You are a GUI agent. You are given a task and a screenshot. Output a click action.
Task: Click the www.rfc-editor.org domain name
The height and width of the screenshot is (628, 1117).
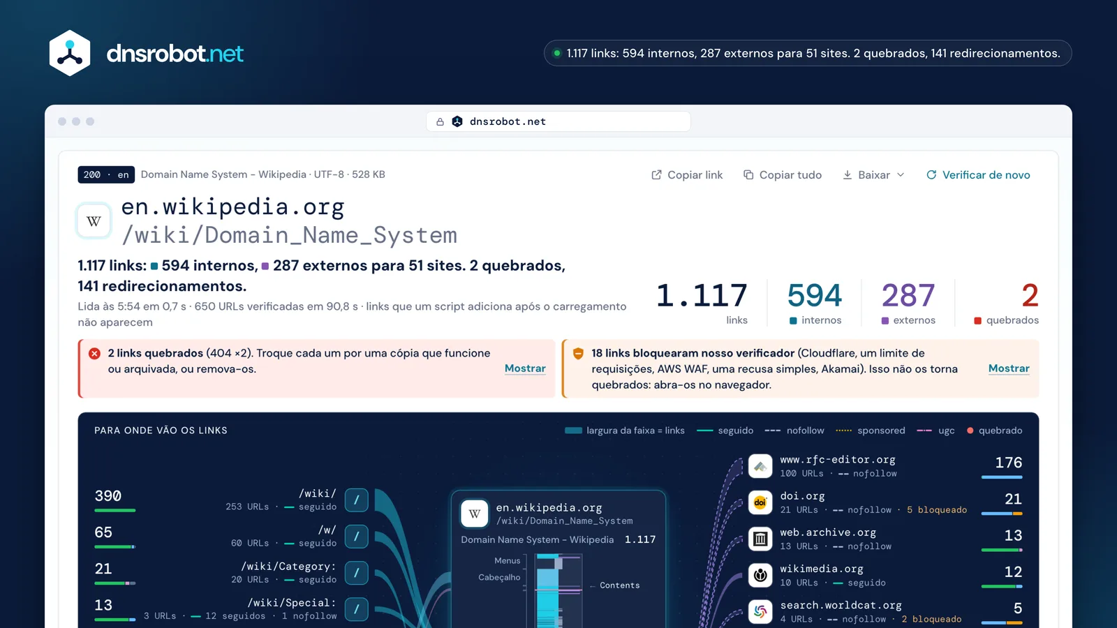coord(838,459)
